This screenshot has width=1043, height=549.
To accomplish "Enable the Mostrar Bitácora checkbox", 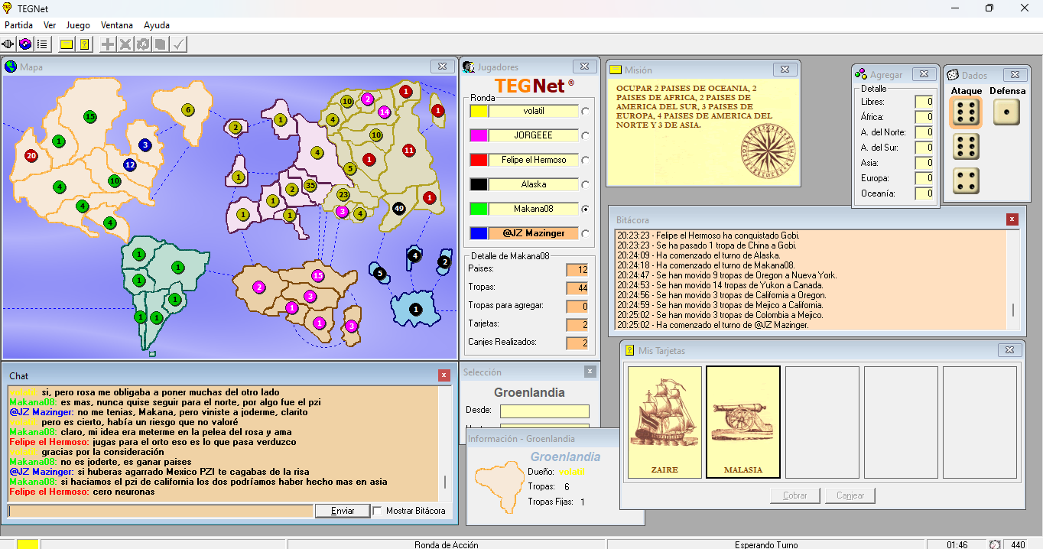I will coord(378,511).
